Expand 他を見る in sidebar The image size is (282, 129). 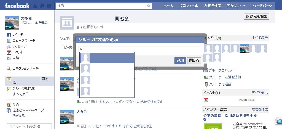click(20, 116)
